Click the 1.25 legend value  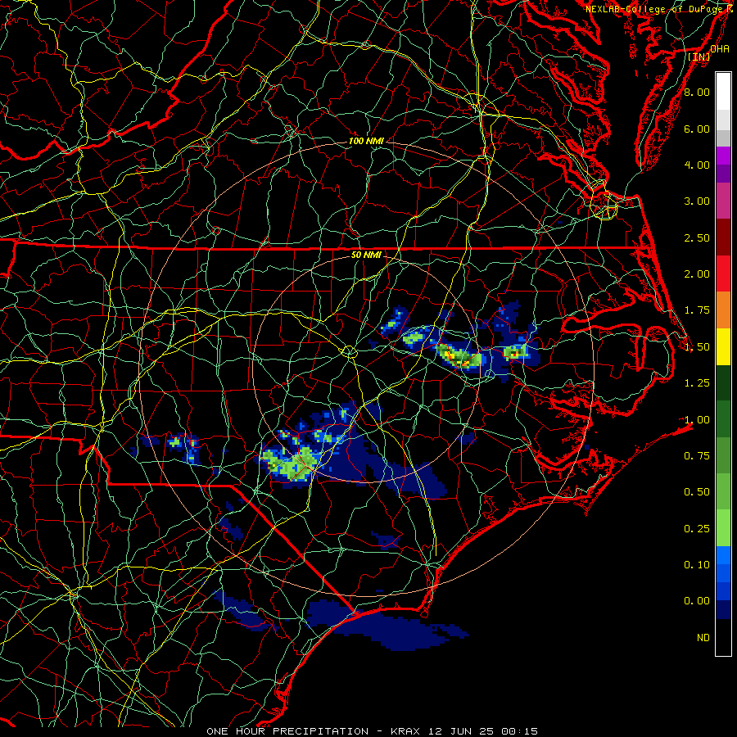(697, 383)
